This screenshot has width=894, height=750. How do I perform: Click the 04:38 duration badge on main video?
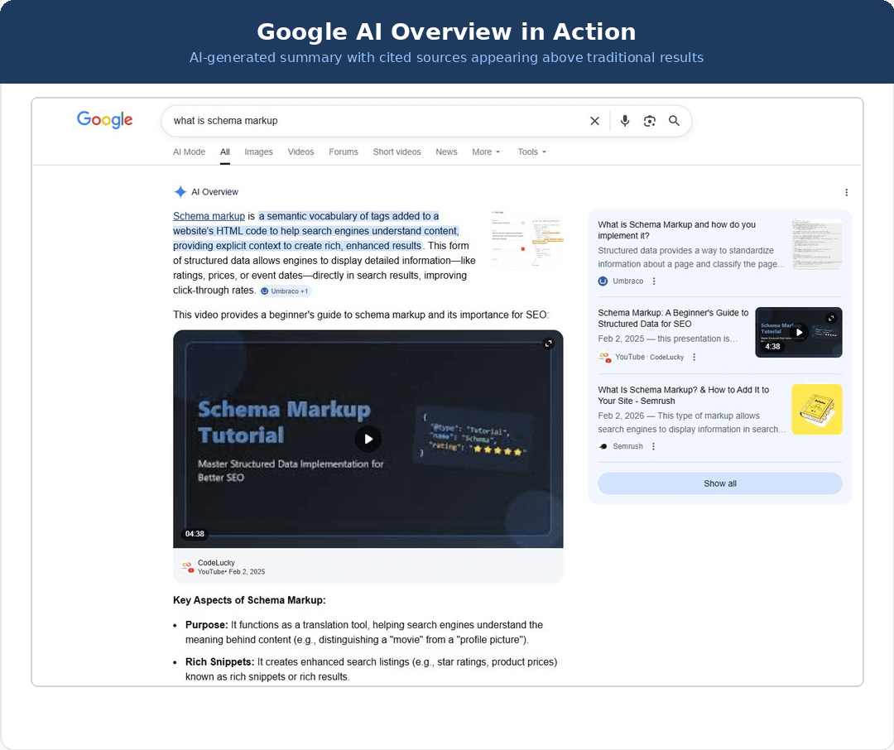pyautogui.click(x=195, y=534)
